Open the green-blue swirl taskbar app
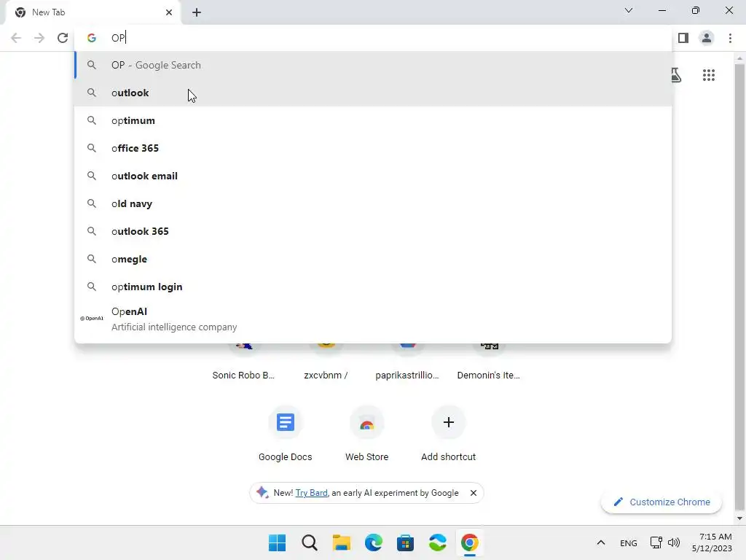746x560 pixels. click(x=438, y=542)
